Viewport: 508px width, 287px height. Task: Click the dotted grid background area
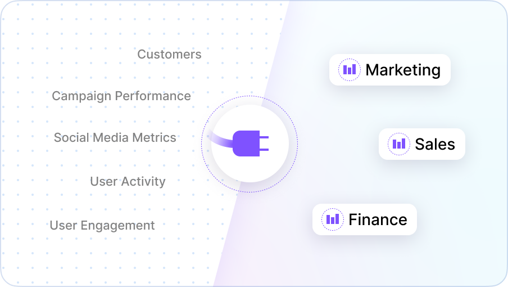point(97,259)
